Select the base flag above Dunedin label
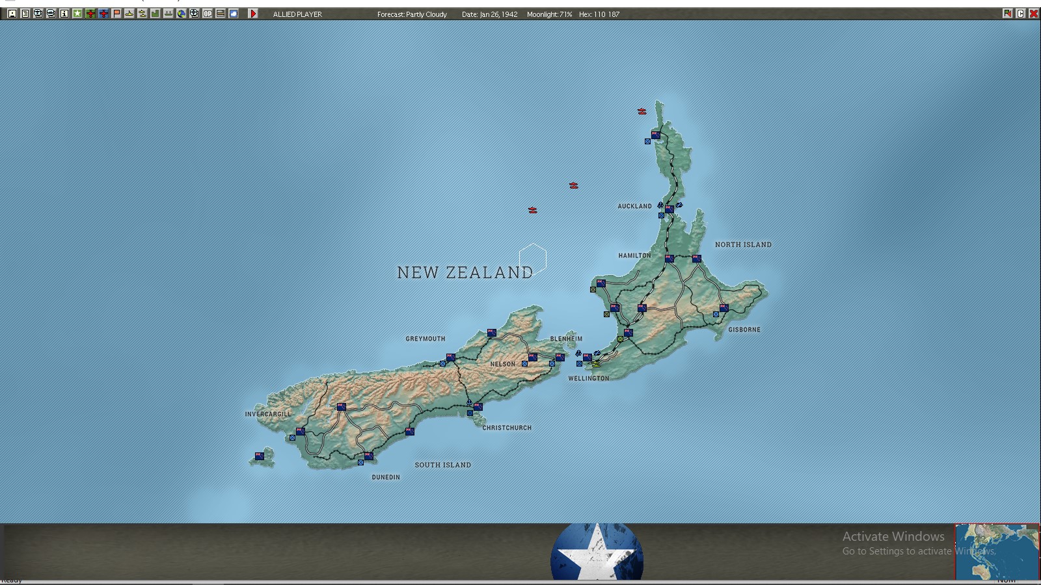The height and width of the screenshot is (585, 1041). (x=369, y=456)
